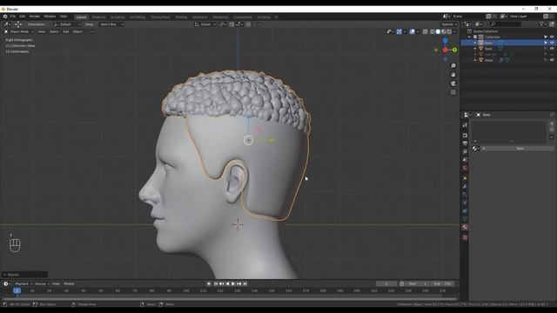This screenshot has width=557, height=313.
Task: Switch to the Shading workspace tab
Action: coord(181,17)
